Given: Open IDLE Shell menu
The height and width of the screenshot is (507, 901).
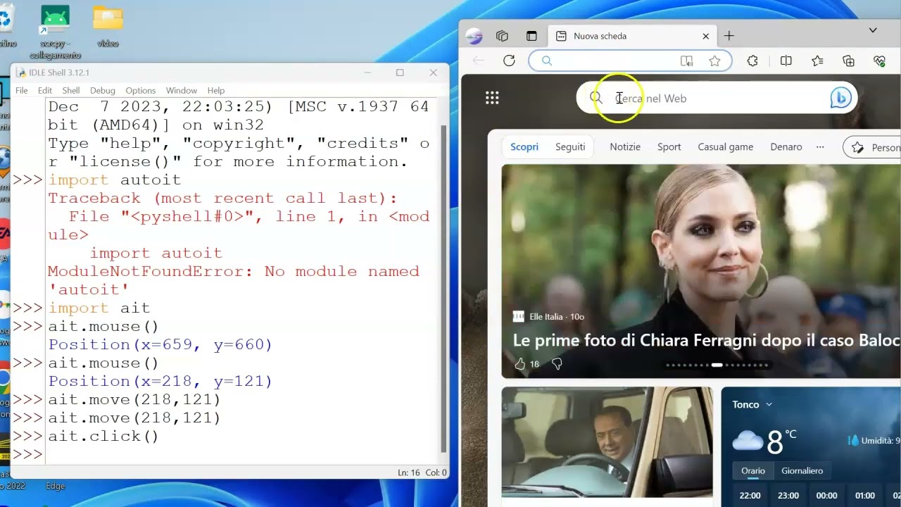Looking at the screenshot, I should click(71, 90).
